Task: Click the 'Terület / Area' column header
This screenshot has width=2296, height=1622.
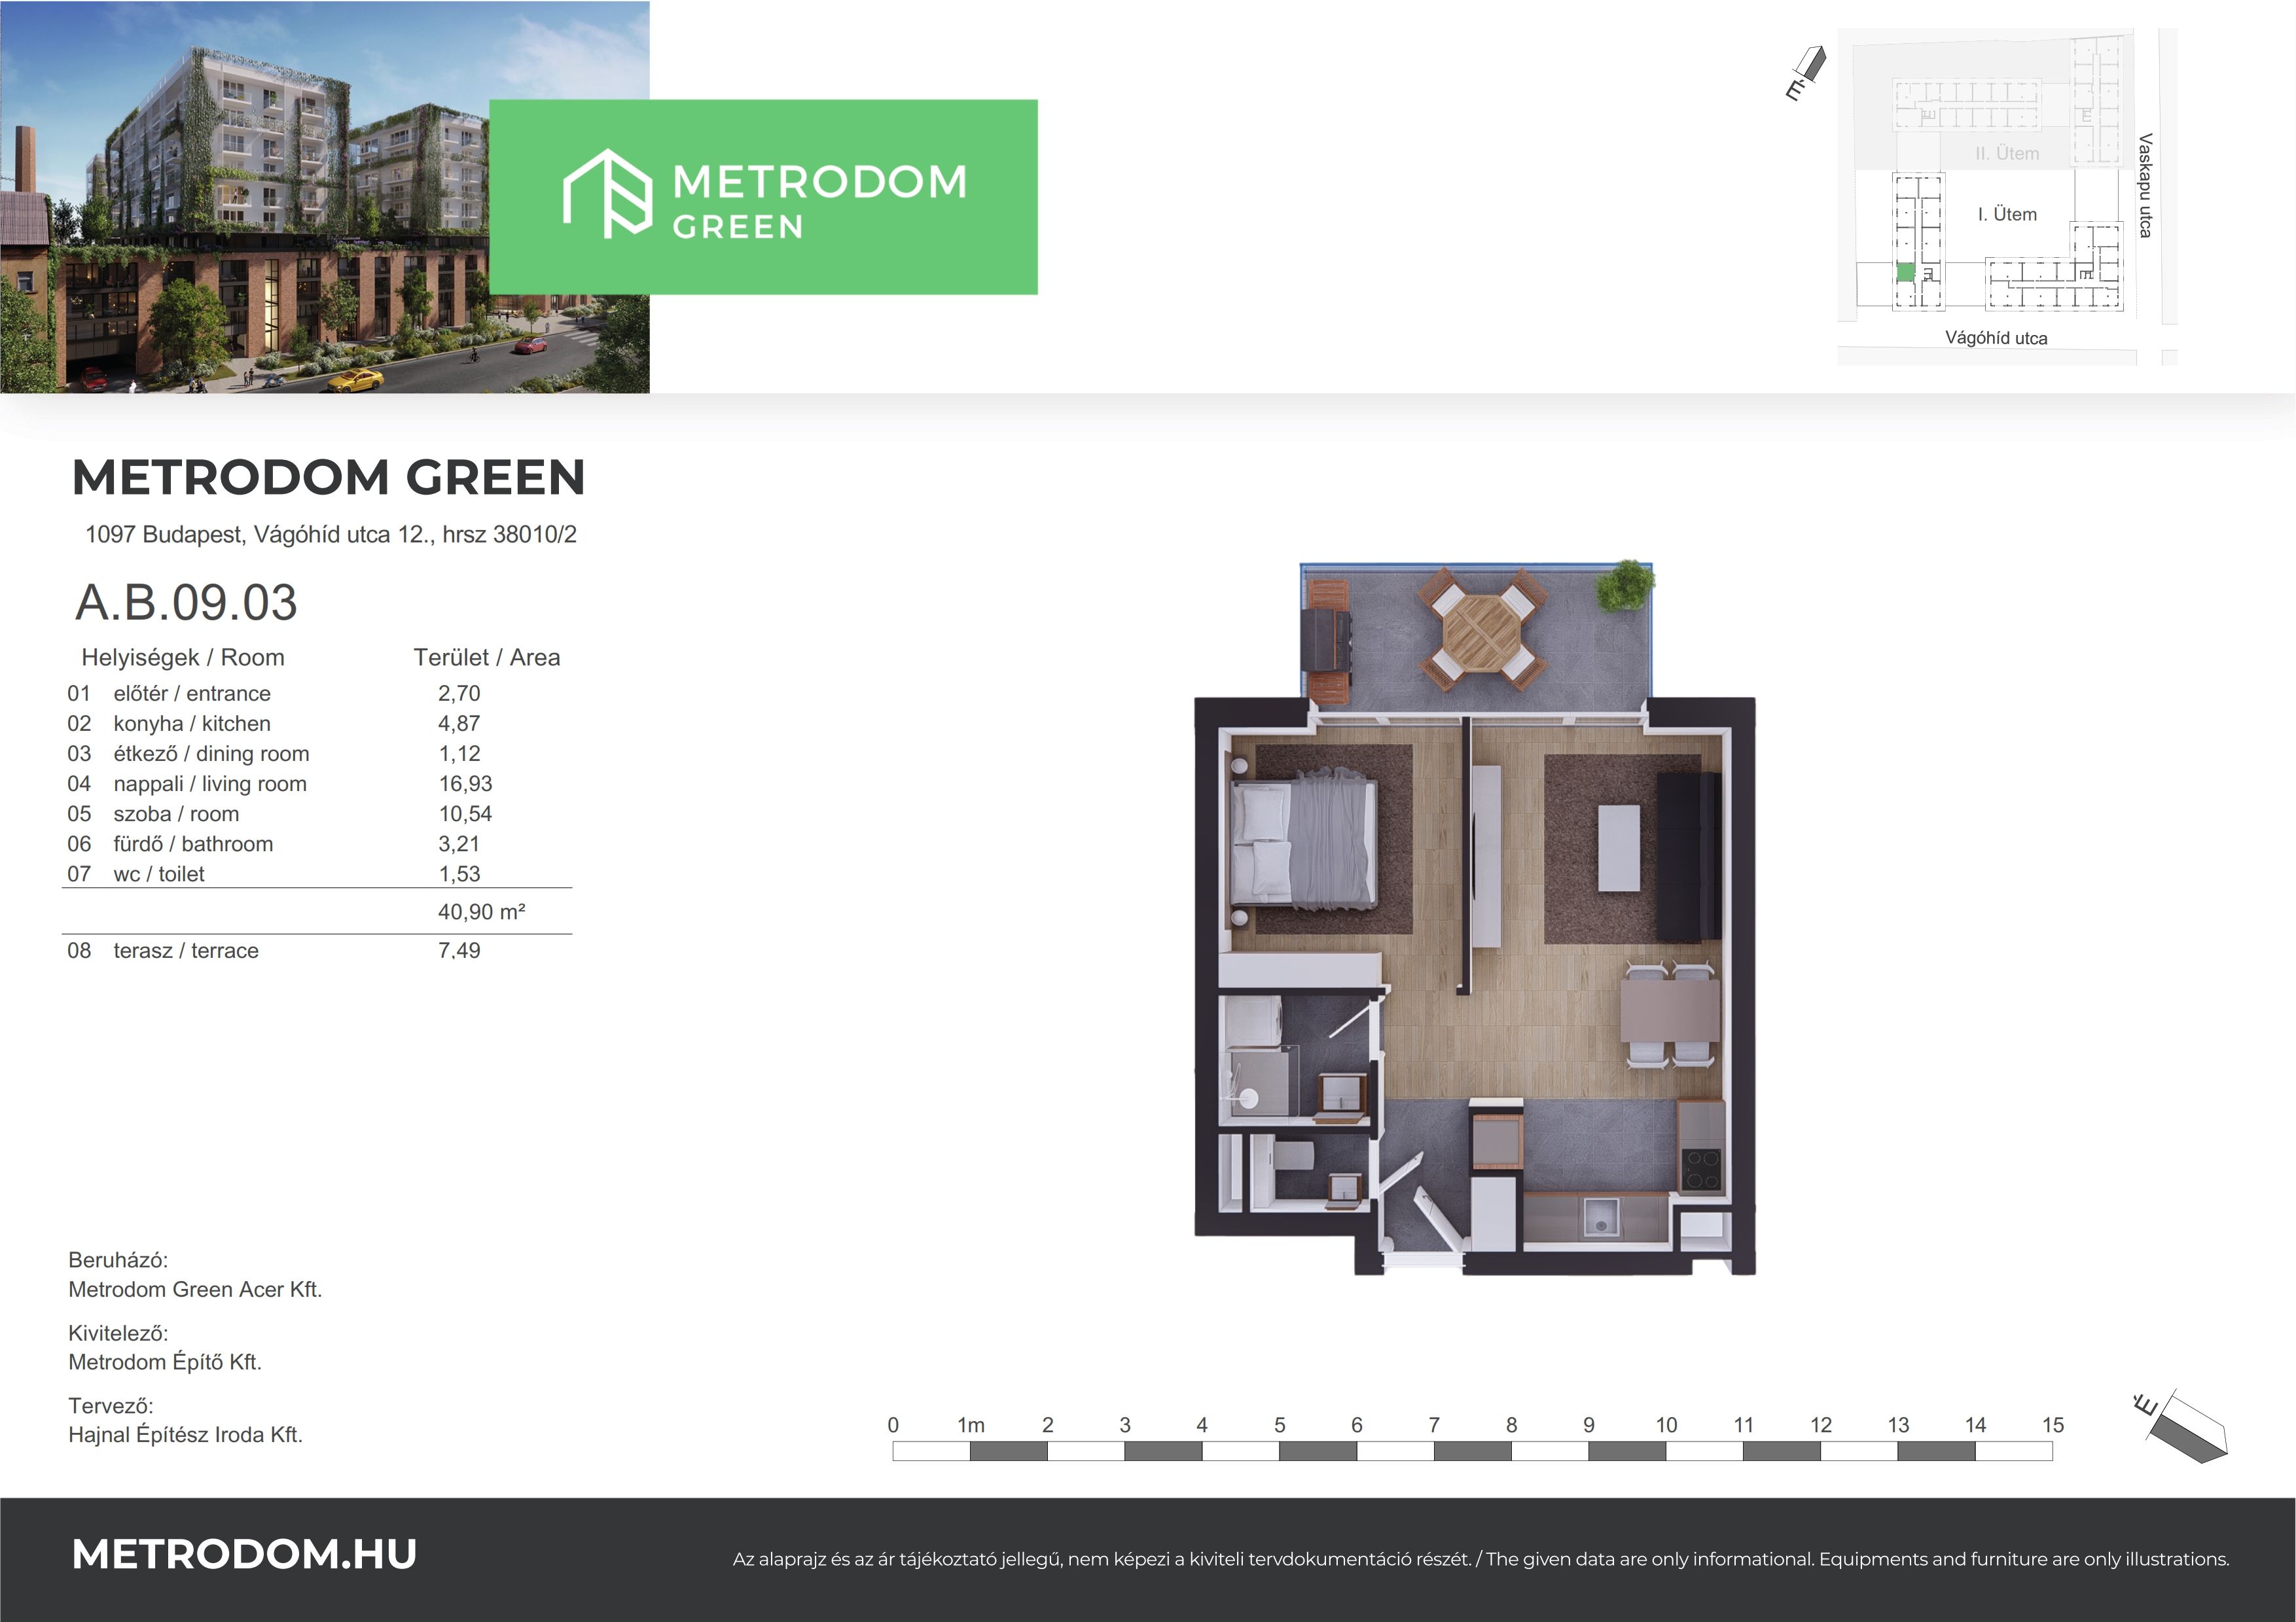Action: (x=487, y=658)
